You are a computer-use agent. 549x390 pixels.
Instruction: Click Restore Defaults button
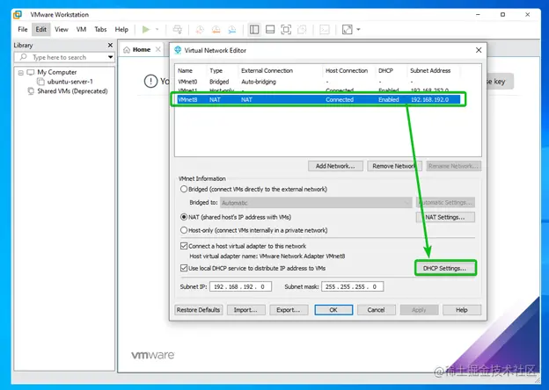pos(199,310)
